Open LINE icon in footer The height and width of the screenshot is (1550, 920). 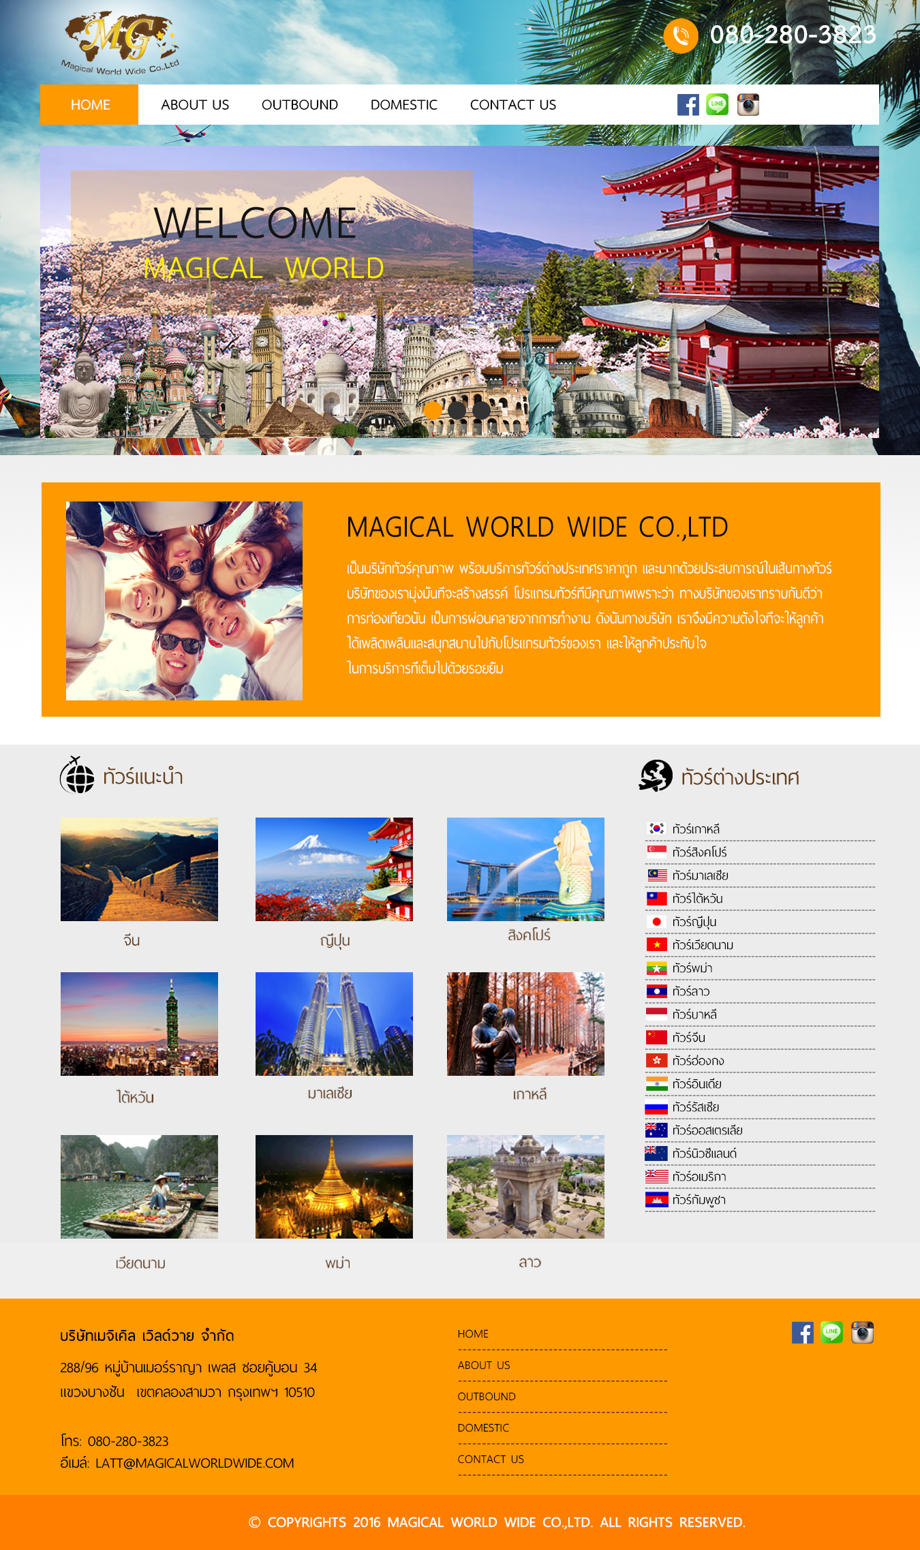point(832,1332)
